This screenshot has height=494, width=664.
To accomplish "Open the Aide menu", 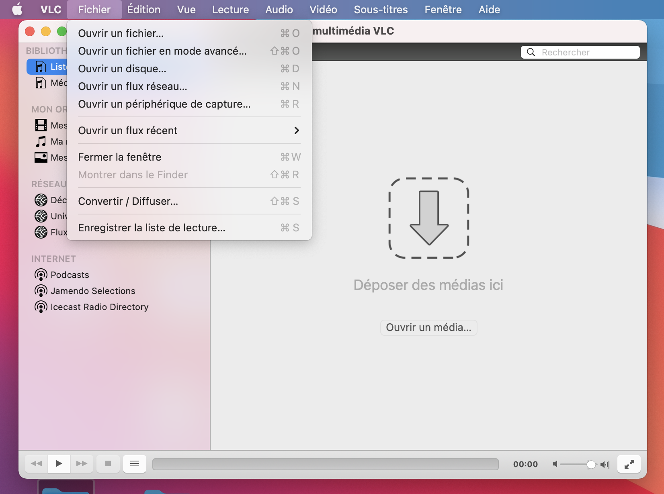I will [489, 9].
